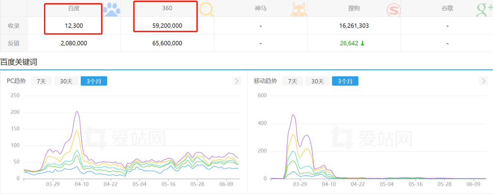Open Baidu 收录 value 12,300
The height and width of the screenshot is (194, 493).
click(x=74, y=26)
